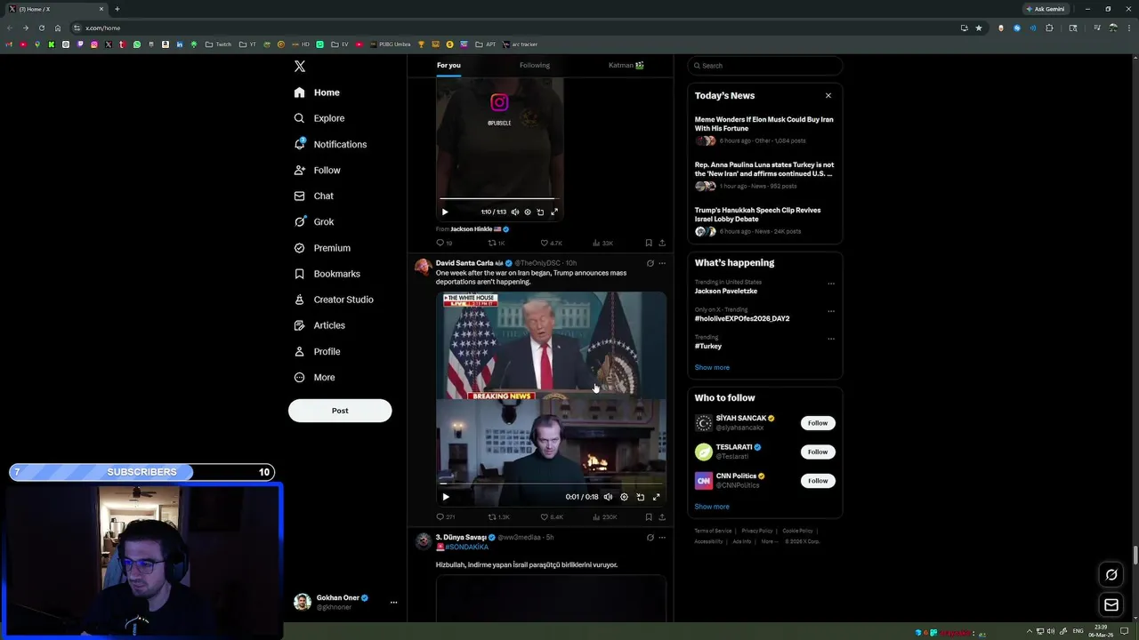Seek on Jackson Hinkle video progress bar
This screenshot has height=640, width=1139.
(499, 198)
